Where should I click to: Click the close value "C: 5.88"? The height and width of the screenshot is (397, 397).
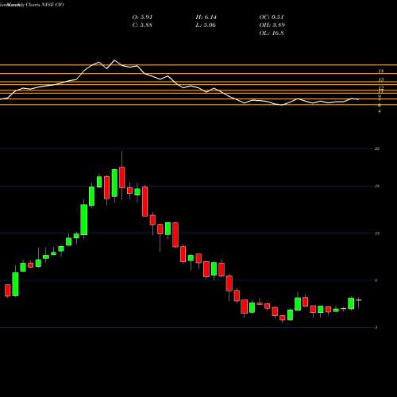(142, 25)
